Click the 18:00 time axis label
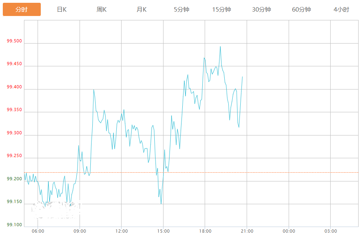 pos(205,231)
